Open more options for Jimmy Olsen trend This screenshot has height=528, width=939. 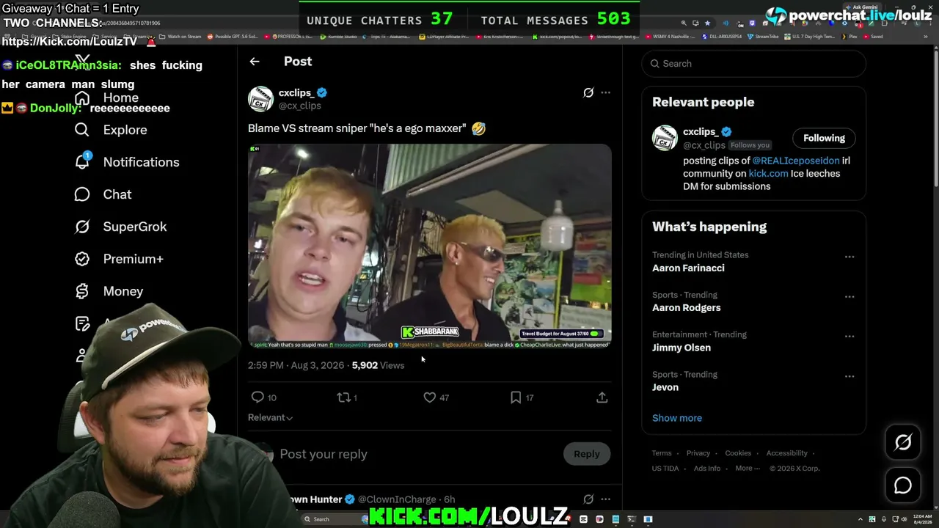tap(850, 336)
